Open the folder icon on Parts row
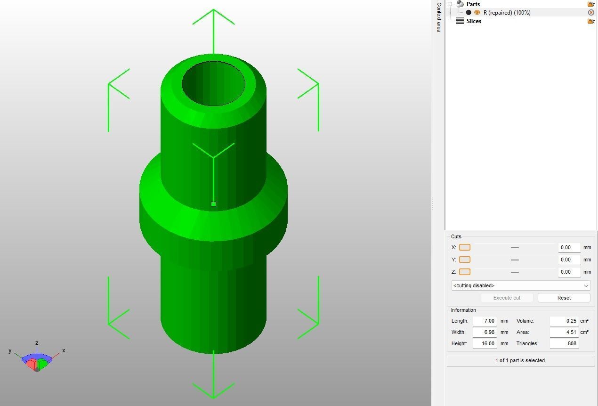 point(591,4)
